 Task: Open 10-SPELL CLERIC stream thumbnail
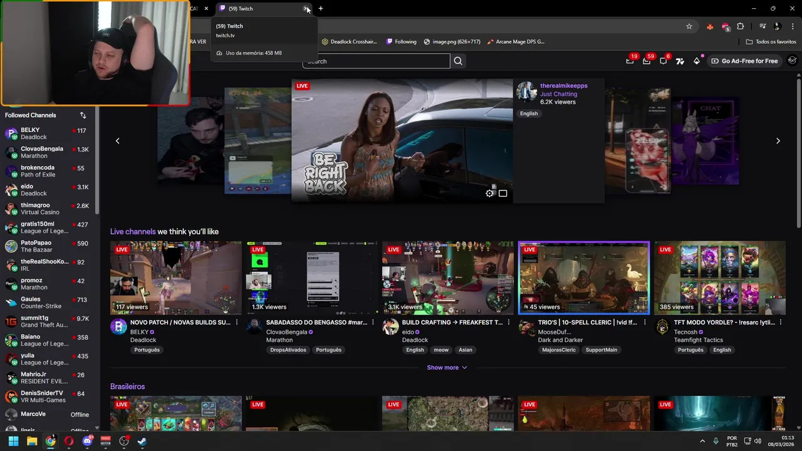pos(584,277)
